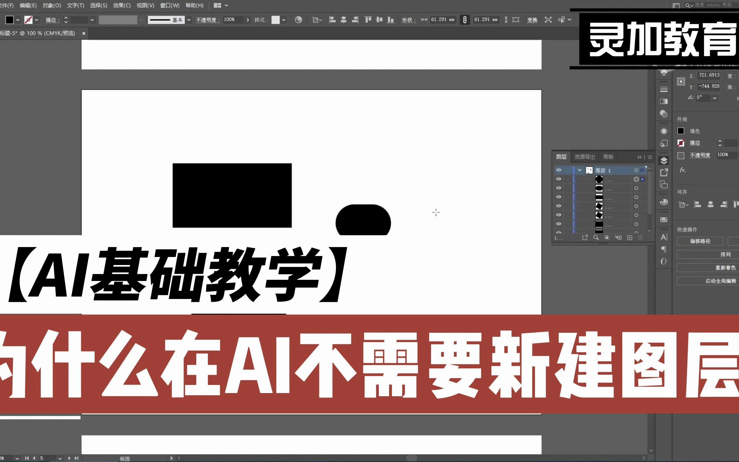Click Create New Layer in Layers panel
The image size is (739, 462).
[x=630, y=237]
